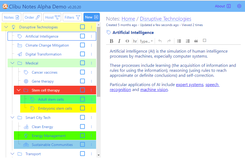Apply bold formatting in editor toolbar
Viewport: 245px width, 162px height.
pyautogui.click(x=111, y=41)
